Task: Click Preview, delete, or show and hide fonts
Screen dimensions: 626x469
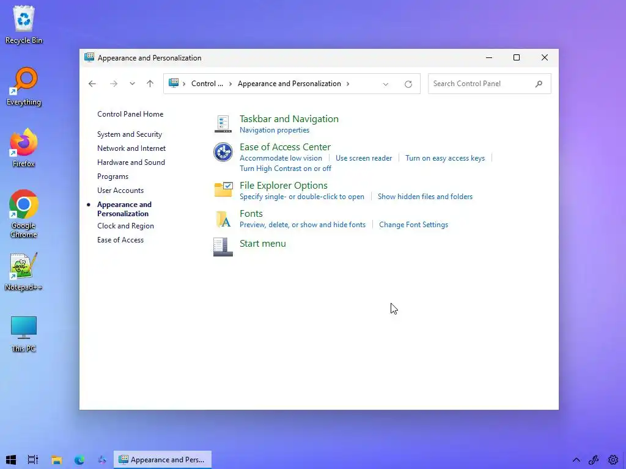Action: click(303, 225)
